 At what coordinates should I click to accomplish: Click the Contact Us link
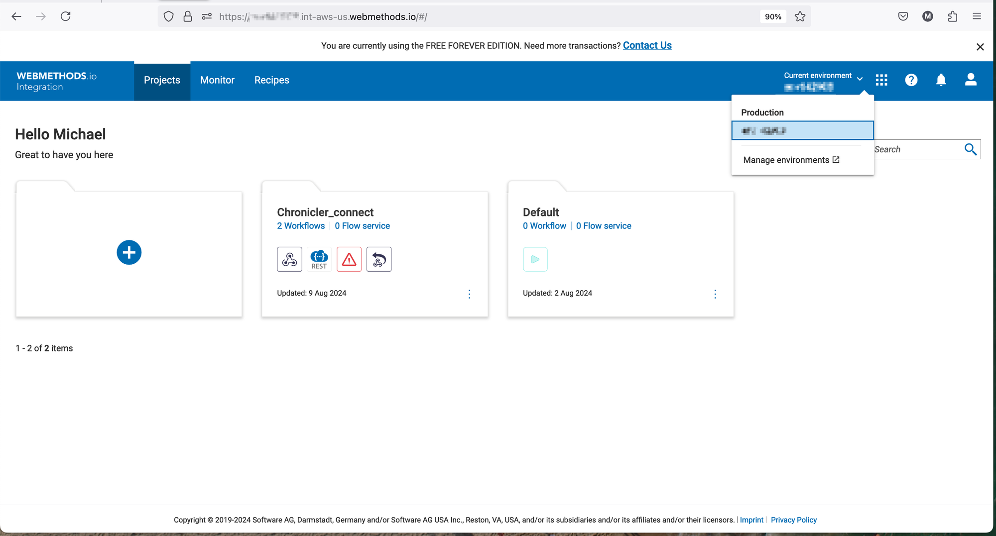coord(647,45)
